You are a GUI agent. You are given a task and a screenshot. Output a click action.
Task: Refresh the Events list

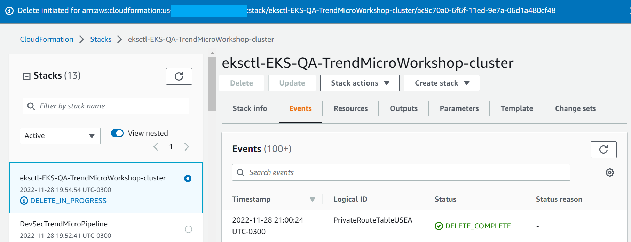click(x=604, y=150)
